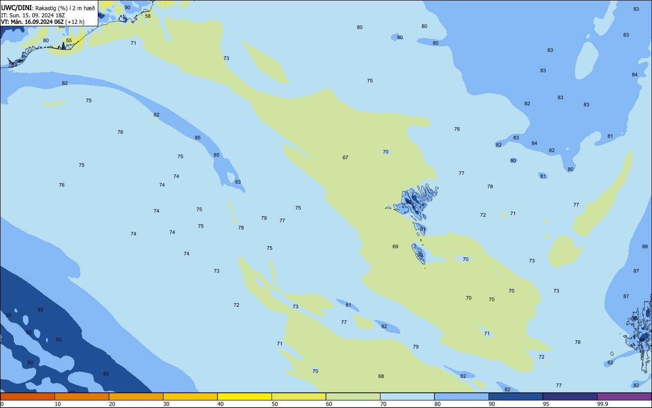Image resolution: width=652 pixels, height=408 pixels.
Task: Click the 90–95 dark blue legend swatch
Action: point(515,396)
